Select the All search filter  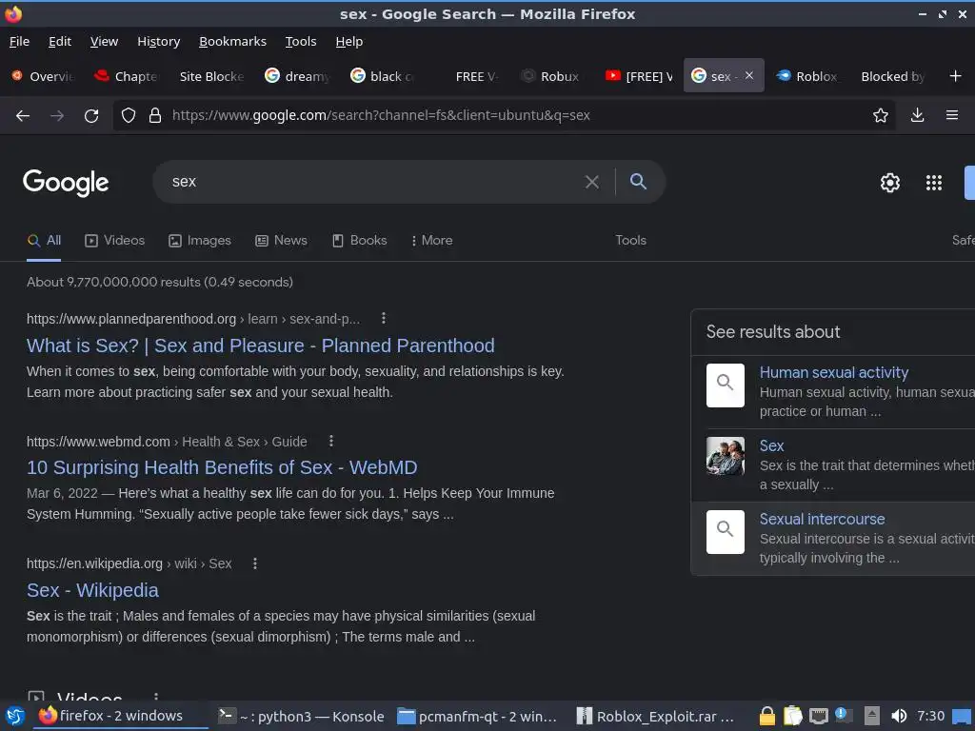44,241
